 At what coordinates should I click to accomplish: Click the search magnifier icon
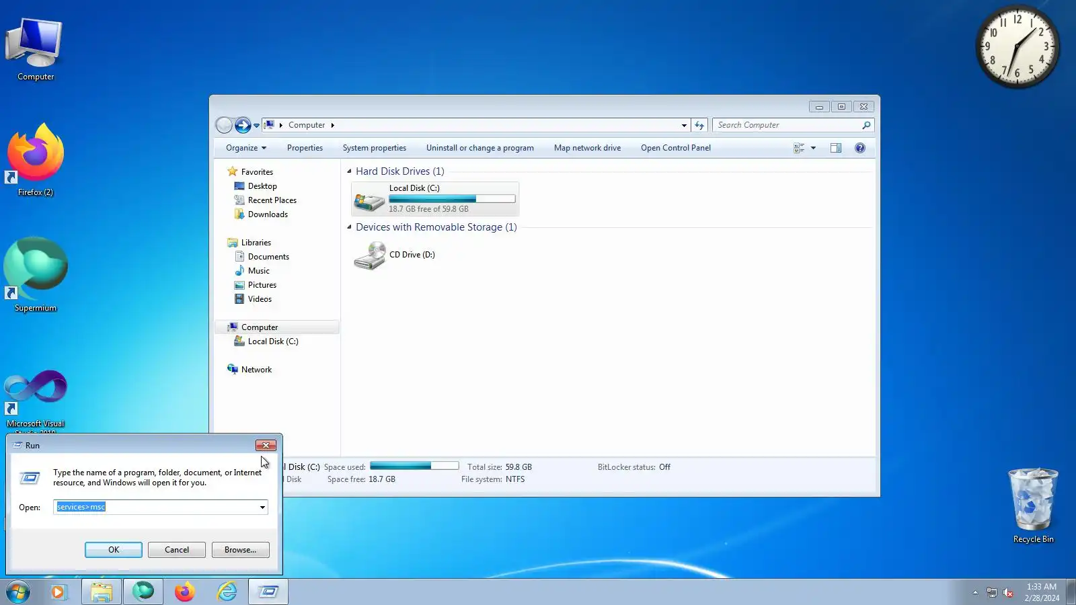click(x=866, y=125)
